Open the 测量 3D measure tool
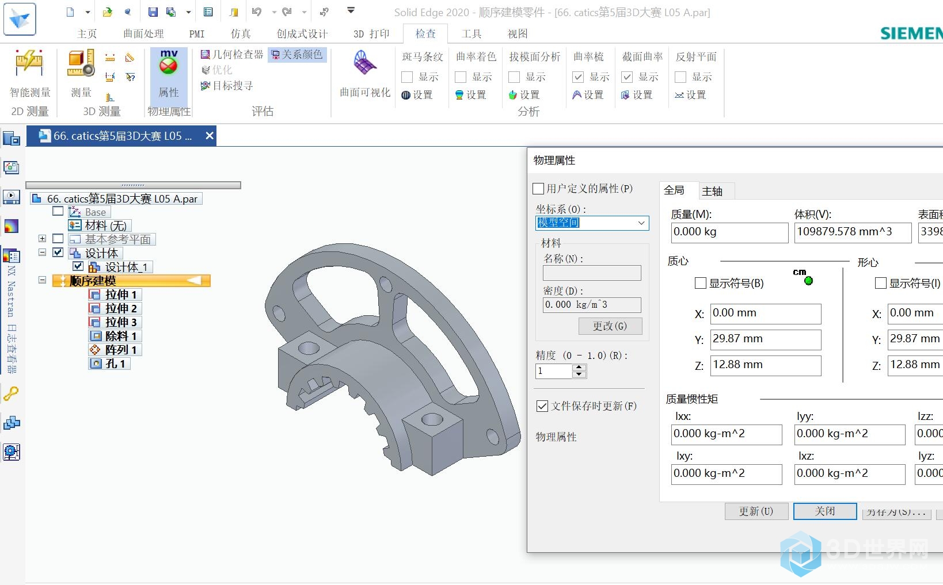 pos(81,74)
